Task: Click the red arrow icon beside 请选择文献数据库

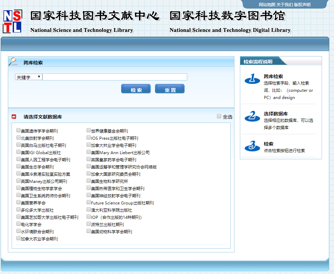Action: click(x=14, y=117)
